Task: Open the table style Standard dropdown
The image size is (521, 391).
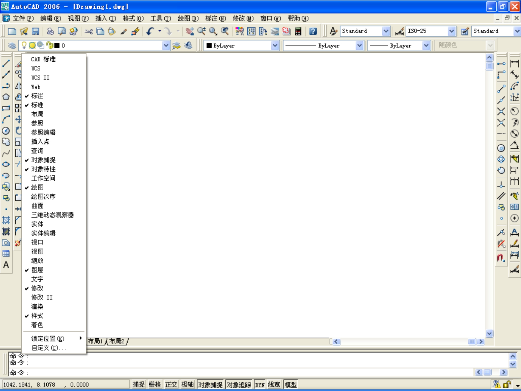Action: (517, 31)
